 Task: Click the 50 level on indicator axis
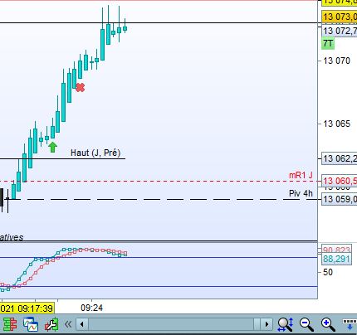tap(328, 272)
